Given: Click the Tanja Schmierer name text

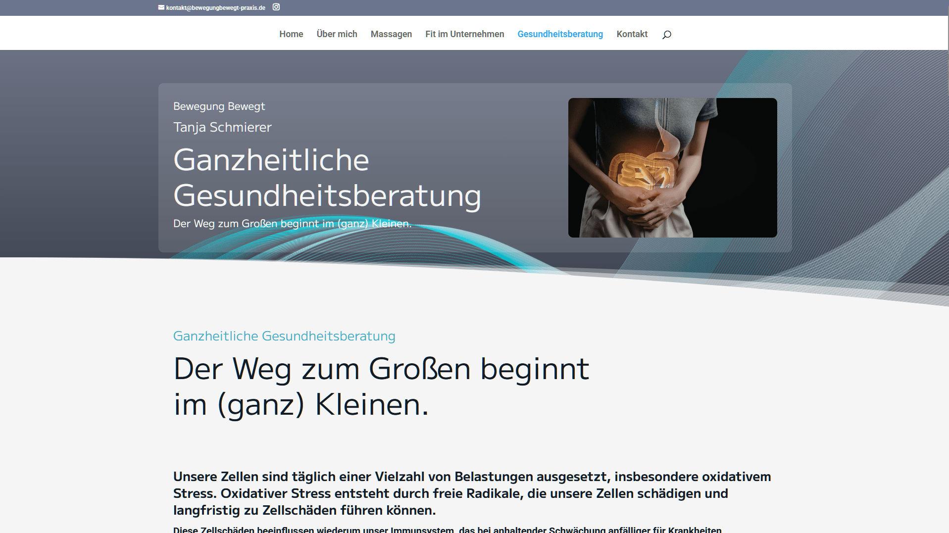Looking at the screenshot, I should pos(222,127).
